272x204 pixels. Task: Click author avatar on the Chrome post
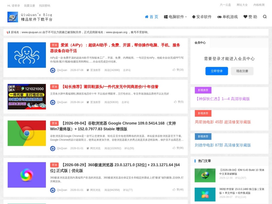53,149
